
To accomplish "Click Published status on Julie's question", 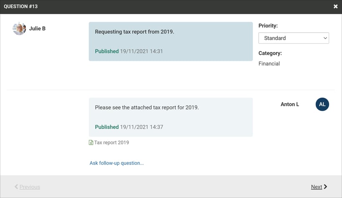I will pos(107,51).
